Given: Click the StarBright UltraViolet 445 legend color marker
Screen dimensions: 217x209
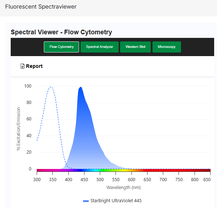Looking at the screenshot, I should click(x=86, y=201).
